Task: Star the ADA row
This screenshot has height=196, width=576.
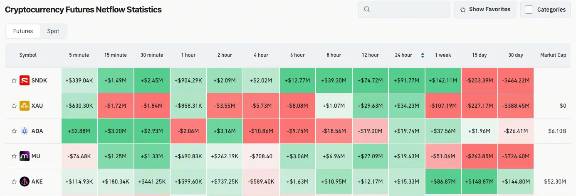Action: (x=14, y=131)
